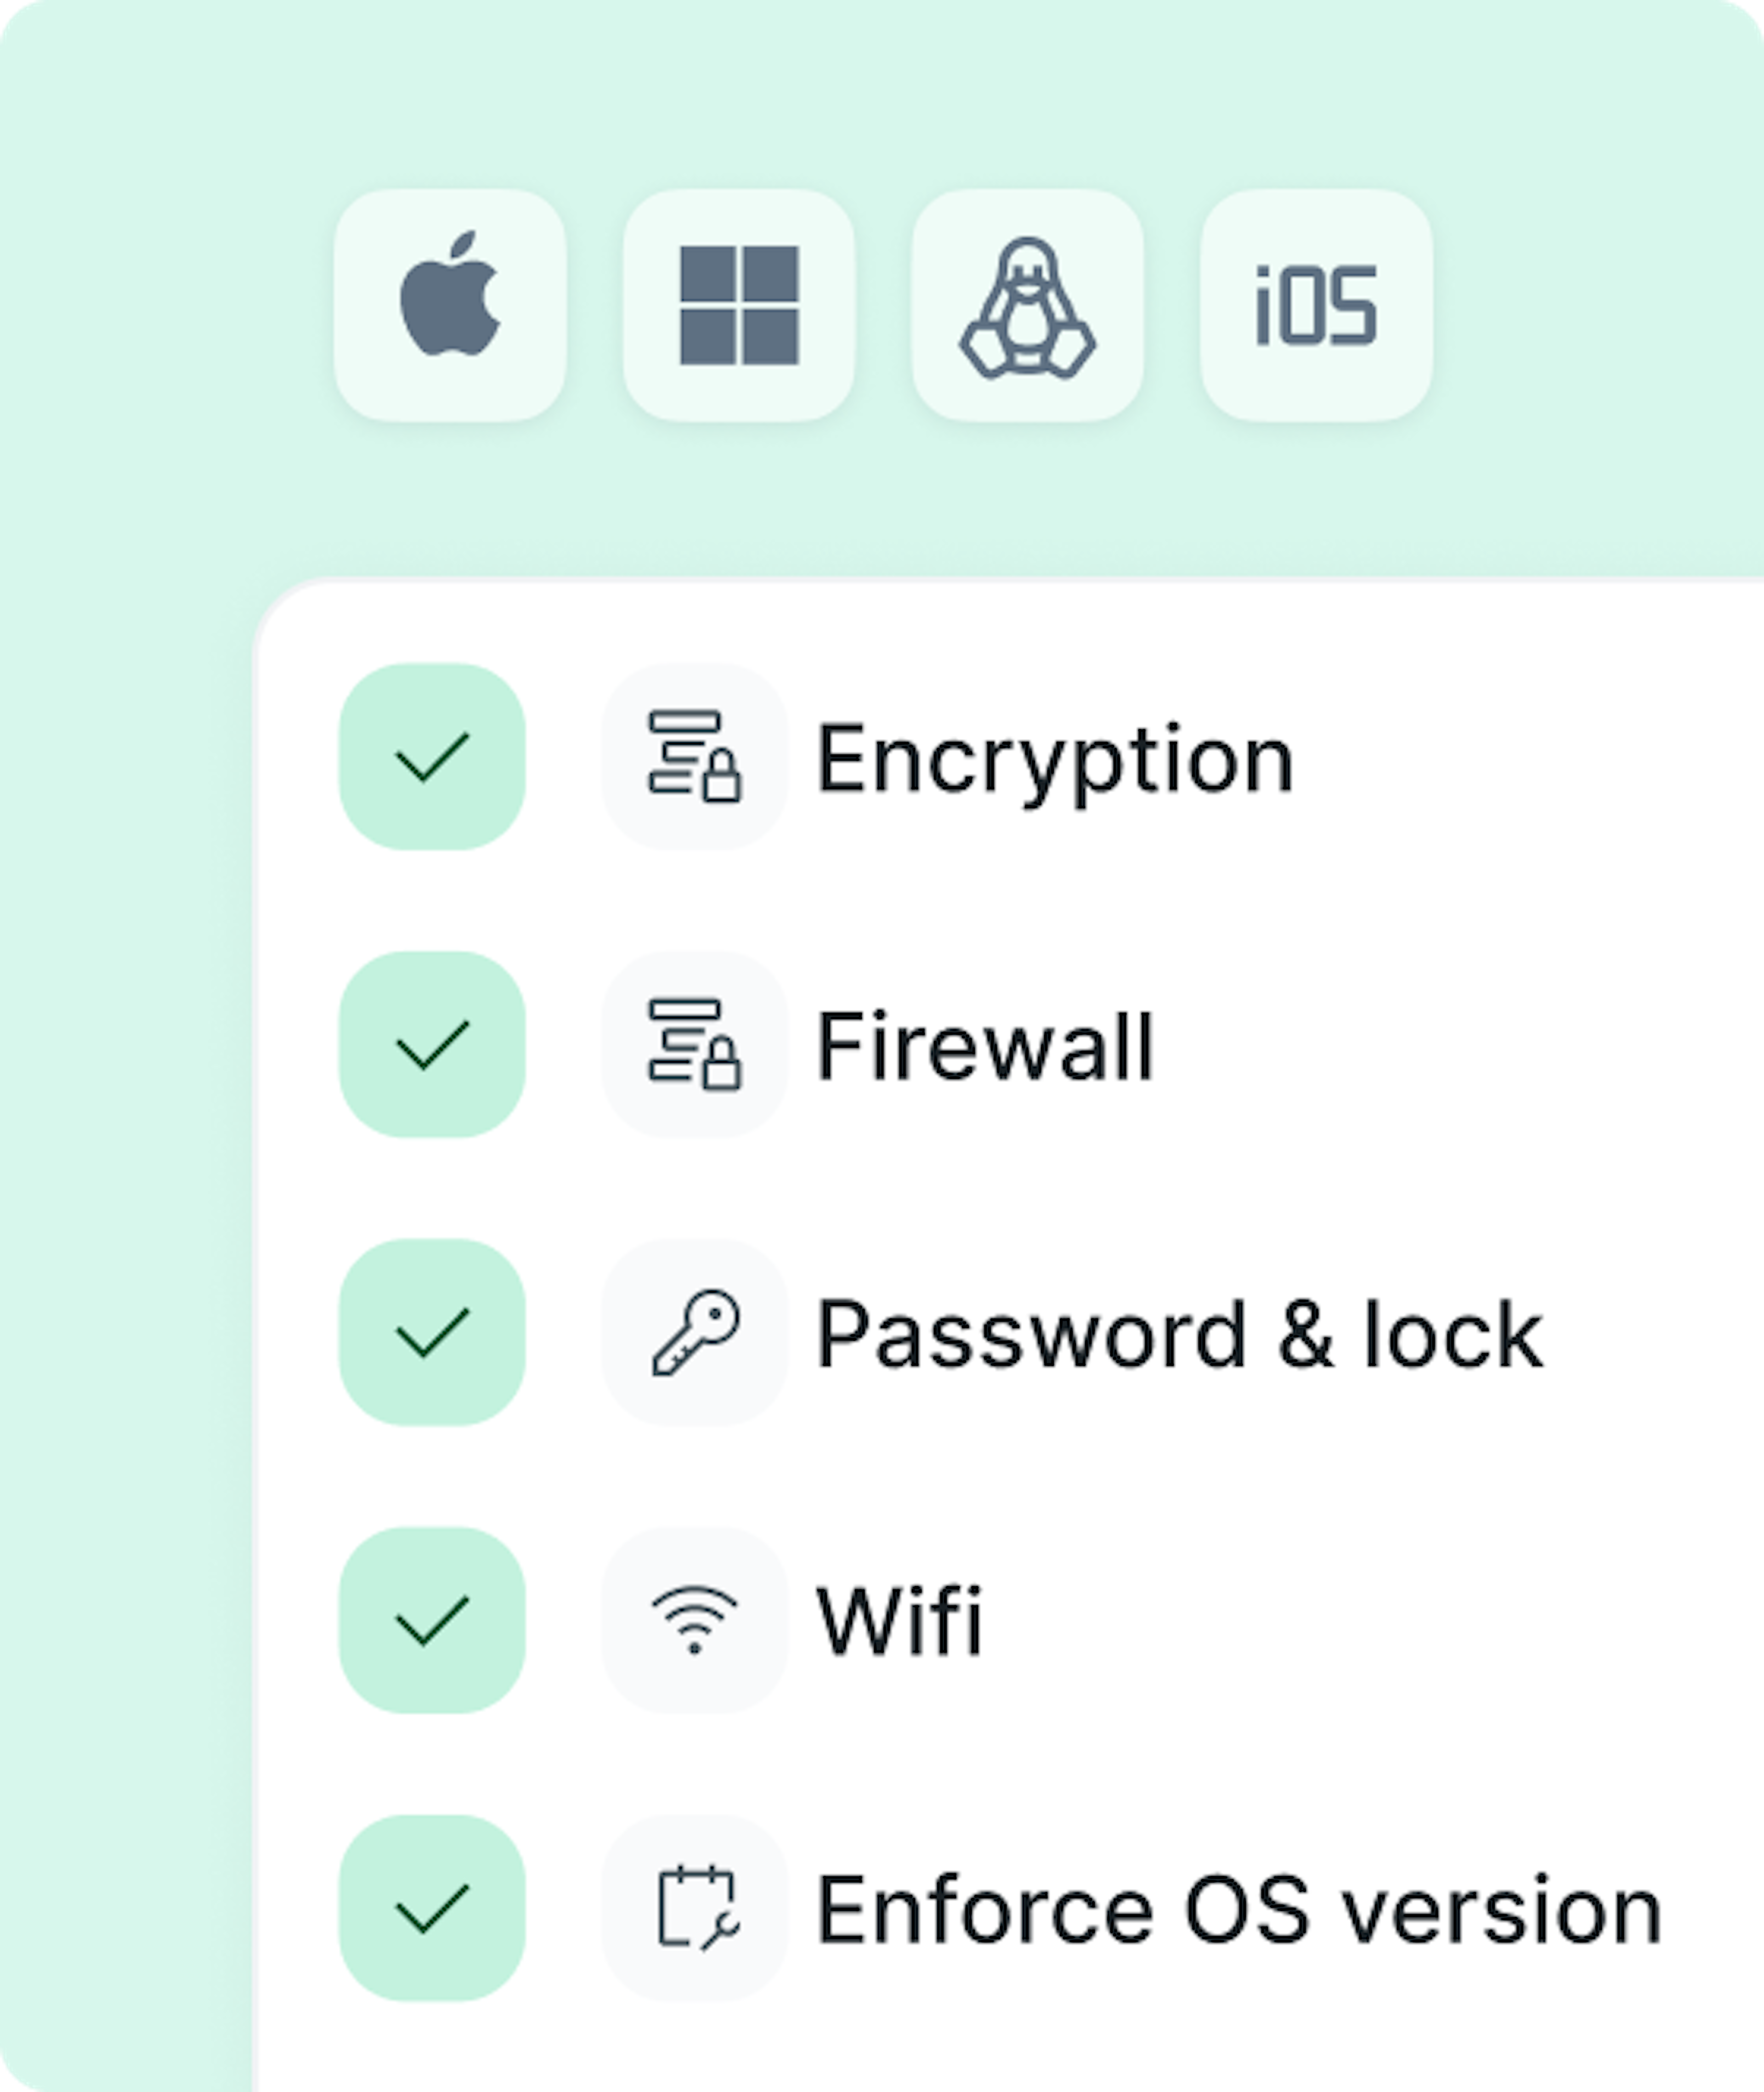Open the Firewall policy label
This screenshot has width=1764, height=2092.
(x=985, y=1047)
